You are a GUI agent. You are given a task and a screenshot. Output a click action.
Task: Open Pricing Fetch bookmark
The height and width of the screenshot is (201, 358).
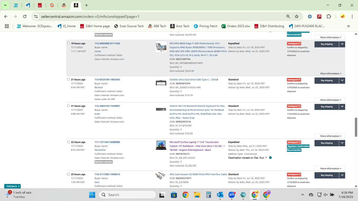[205, 26]
